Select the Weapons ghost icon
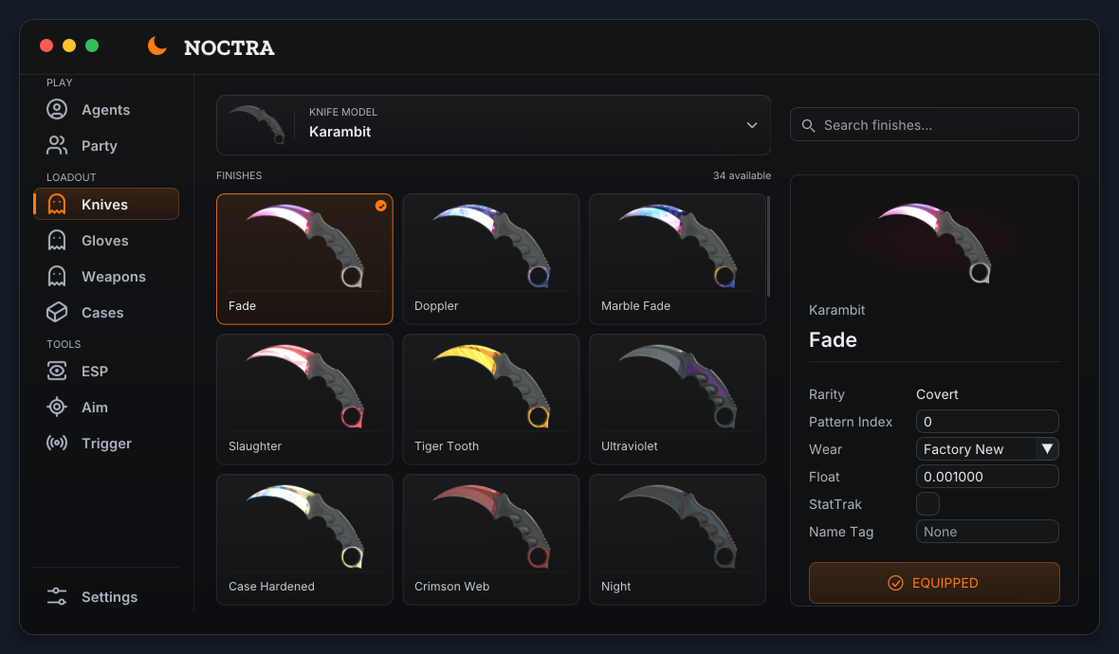 [x=57, y=276]
